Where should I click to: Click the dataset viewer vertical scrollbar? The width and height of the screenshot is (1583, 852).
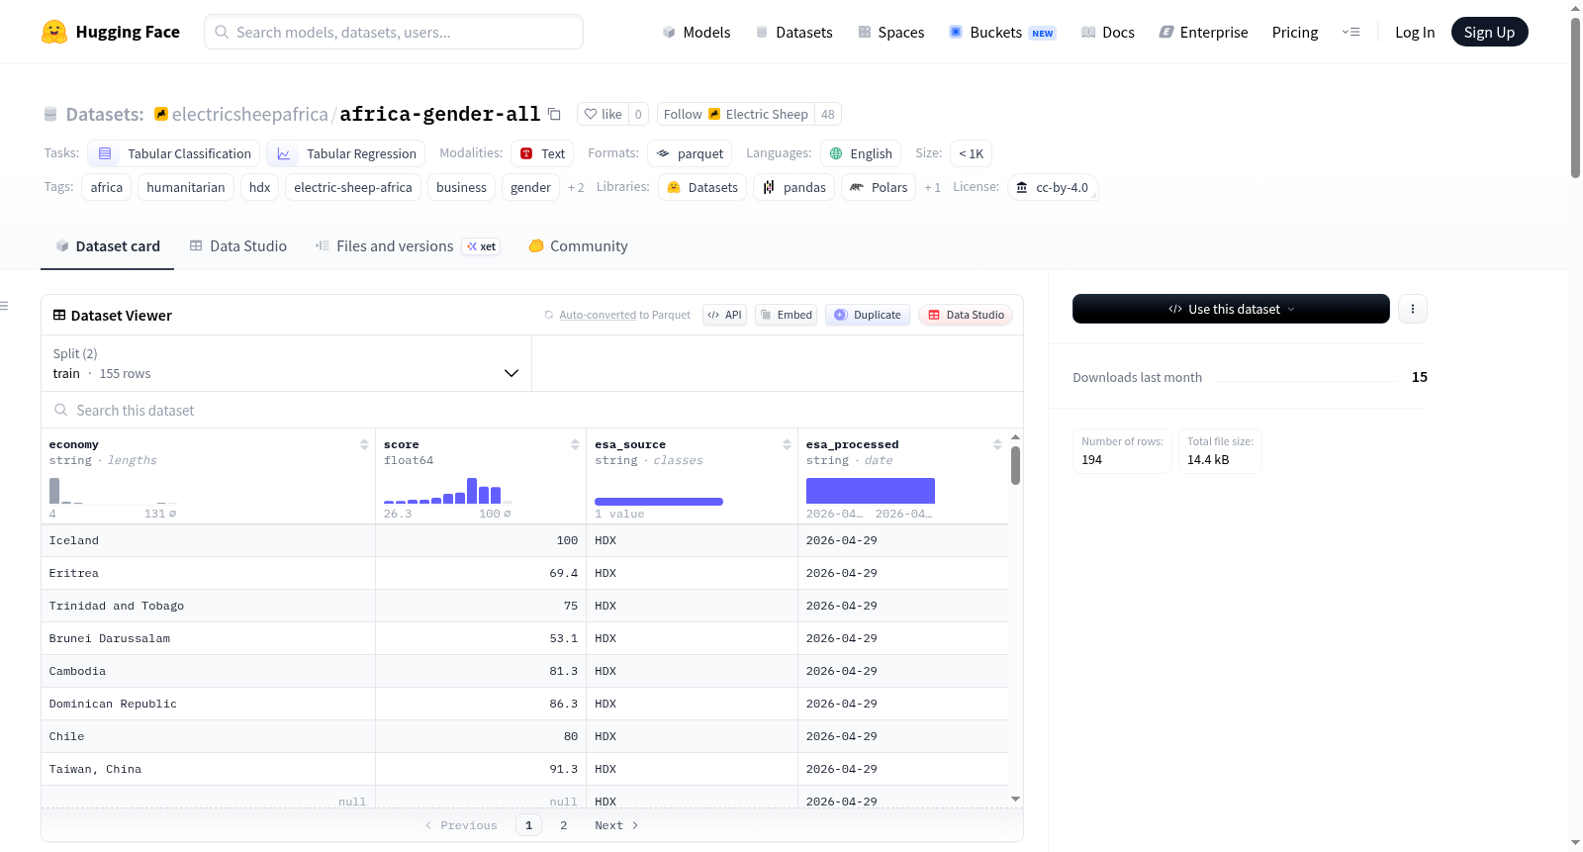[x=1015, y=465]
